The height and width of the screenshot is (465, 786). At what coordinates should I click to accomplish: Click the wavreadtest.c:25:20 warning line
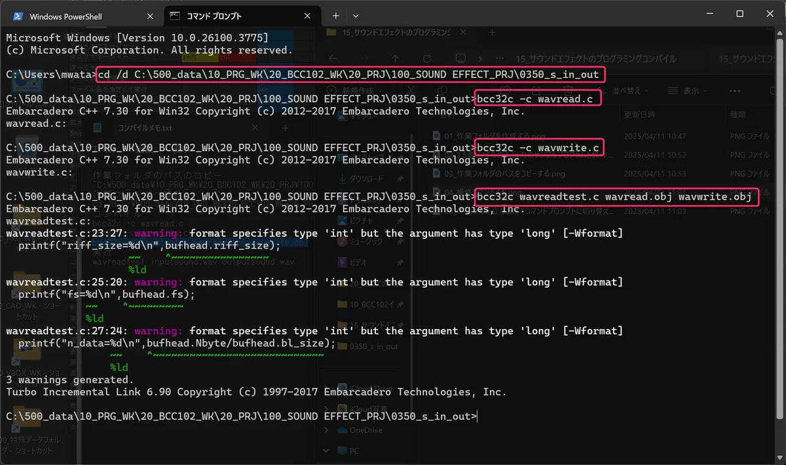314,283
